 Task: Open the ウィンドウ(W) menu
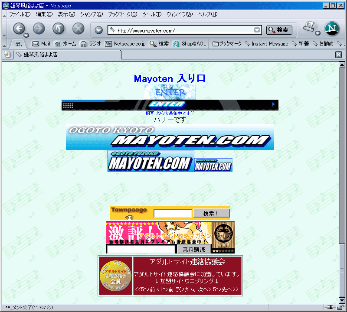[180, 14]
